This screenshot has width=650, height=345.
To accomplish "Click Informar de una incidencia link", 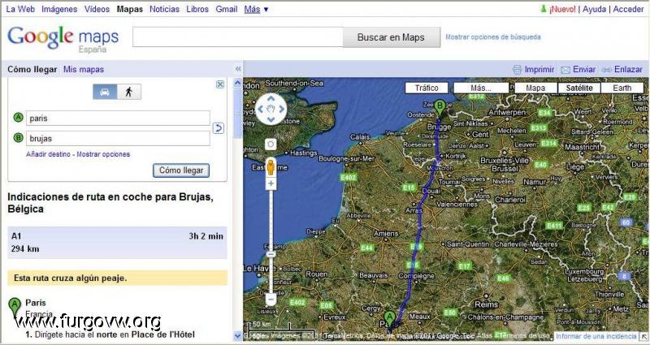I will tap(596, 336).
